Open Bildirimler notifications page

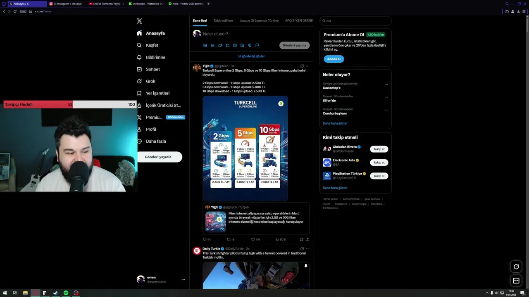tap(151, 57)
